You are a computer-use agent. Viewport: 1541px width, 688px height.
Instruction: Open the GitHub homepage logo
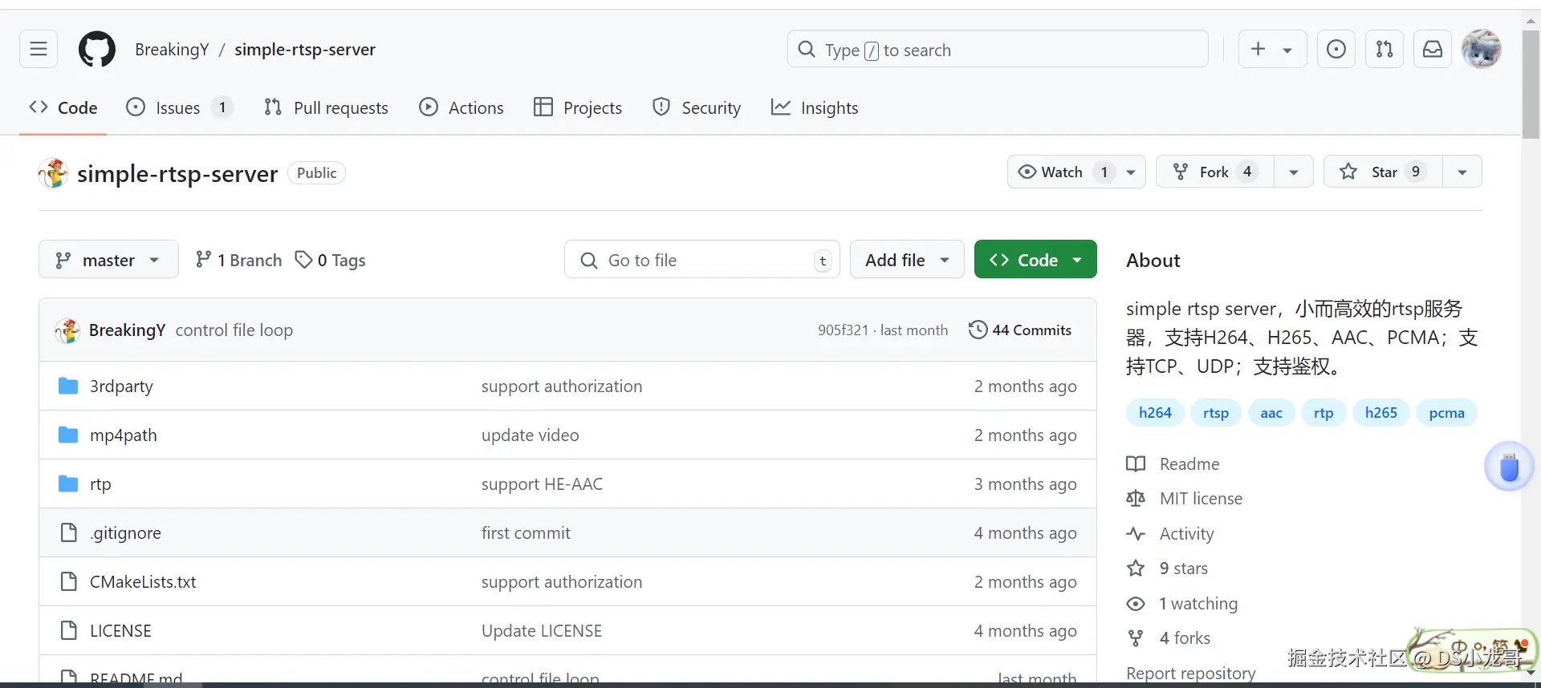(x=96, y=50)
